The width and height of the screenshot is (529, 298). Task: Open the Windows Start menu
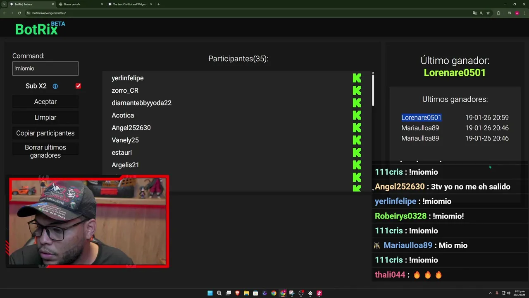[210, 293]
